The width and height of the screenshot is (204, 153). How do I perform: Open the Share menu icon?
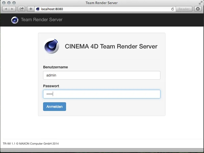click(21, 9)
